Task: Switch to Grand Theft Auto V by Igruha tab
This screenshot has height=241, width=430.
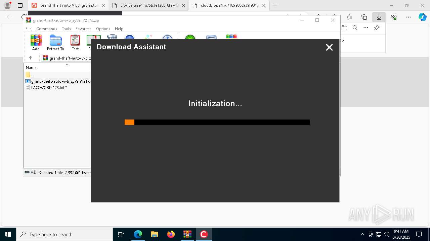Action: 69,5
